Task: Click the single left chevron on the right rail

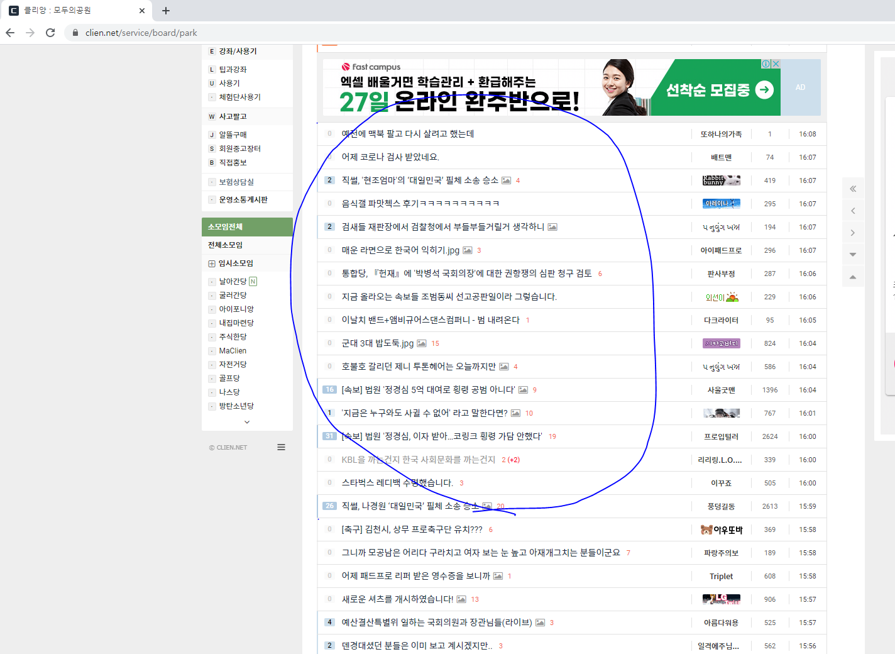Action: tap(853, 211)
